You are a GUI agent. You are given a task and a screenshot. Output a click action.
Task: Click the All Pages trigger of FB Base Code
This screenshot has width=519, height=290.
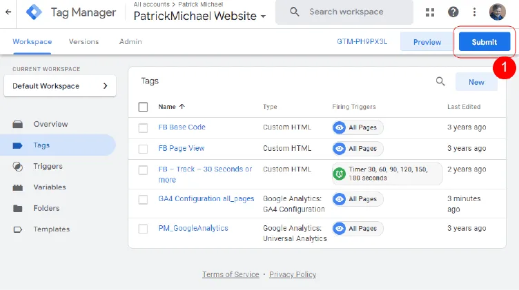coord(358,127)
